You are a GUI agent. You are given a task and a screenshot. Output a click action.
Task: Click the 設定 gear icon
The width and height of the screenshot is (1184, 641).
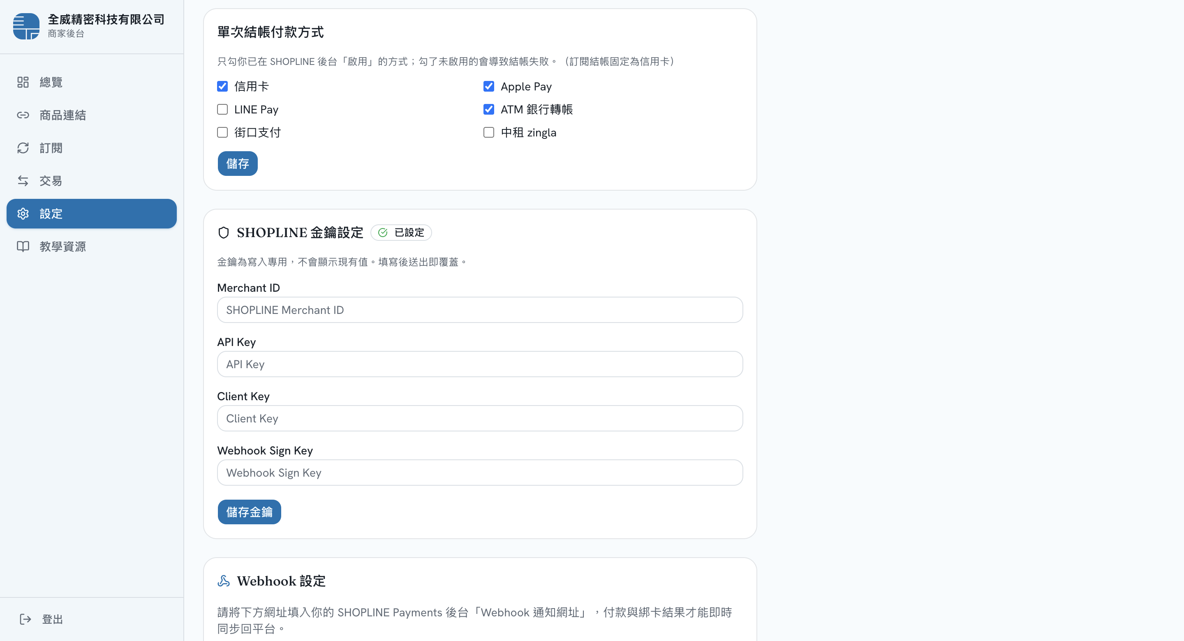(x=23, y=214)
